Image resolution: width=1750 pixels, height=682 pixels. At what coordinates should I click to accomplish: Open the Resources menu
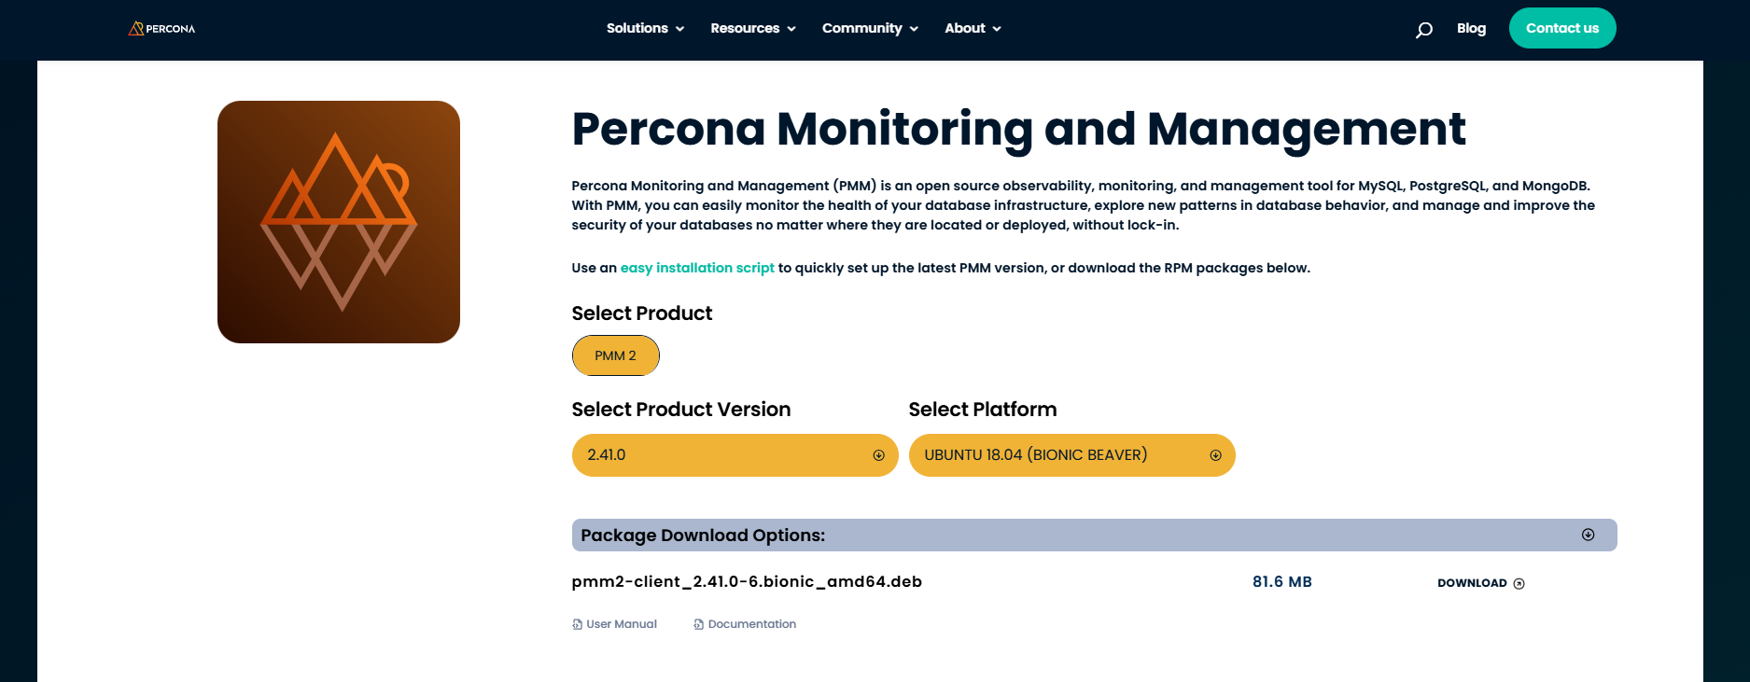point(753,29)
